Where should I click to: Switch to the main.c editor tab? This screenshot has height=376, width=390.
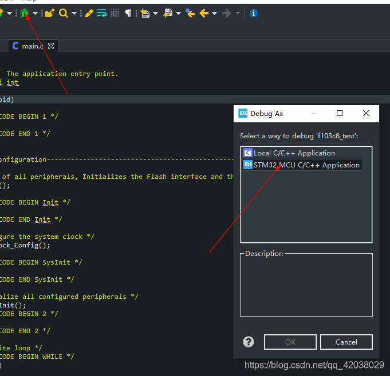click(33, 46)
